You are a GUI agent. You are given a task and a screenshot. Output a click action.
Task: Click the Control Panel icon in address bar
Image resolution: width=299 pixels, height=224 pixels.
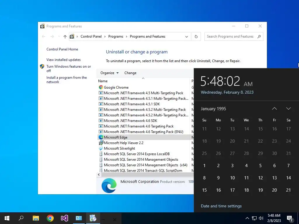point(72,36)
